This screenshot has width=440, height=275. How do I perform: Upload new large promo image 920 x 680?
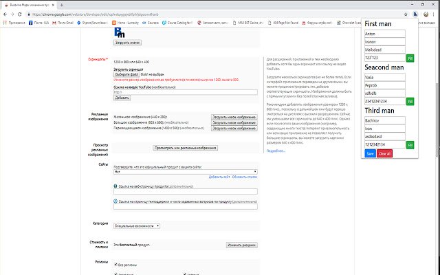[234, 122]
